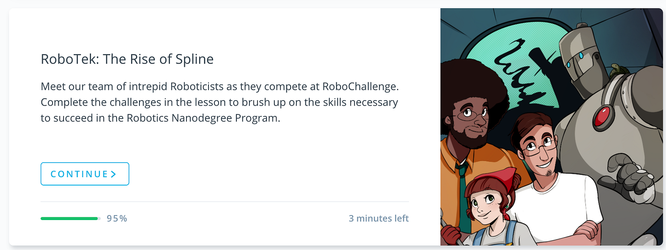Click the chevron arrow beside CONTINUE
The image size is (666, 250).
click(x=113, y=174)
